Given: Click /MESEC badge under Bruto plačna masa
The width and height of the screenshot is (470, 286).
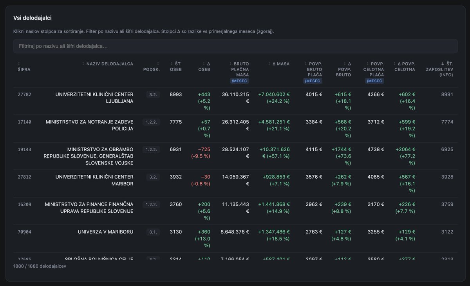Looking at the screenshot, I should [x=240, y=81].
